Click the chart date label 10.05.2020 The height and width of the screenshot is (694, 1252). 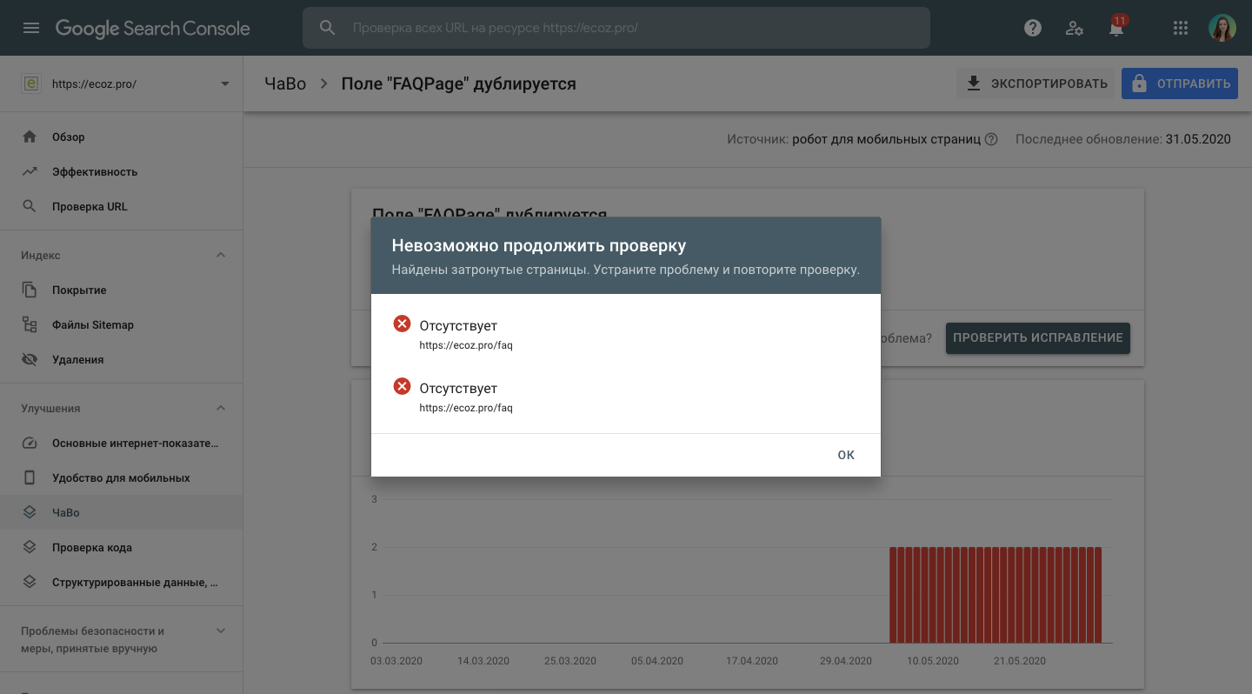point(933,661)
